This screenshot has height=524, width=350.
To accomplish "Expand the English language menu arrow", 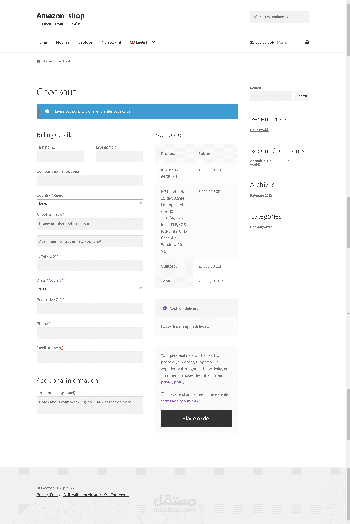I will click(154, 42).
